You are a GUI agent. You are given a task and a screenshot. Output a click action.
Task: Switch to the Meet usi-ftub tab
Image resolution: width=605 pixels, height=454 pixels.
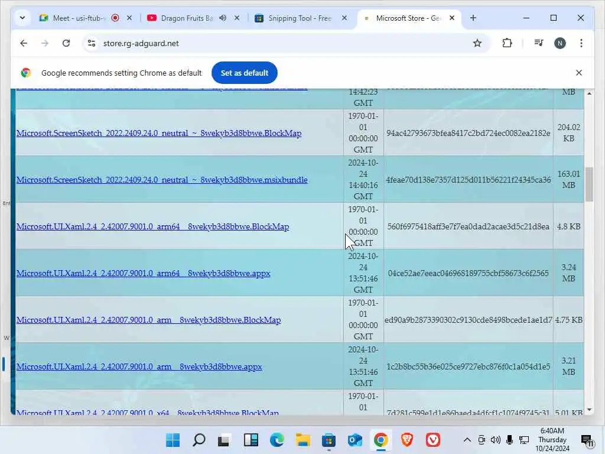(79, 18)
